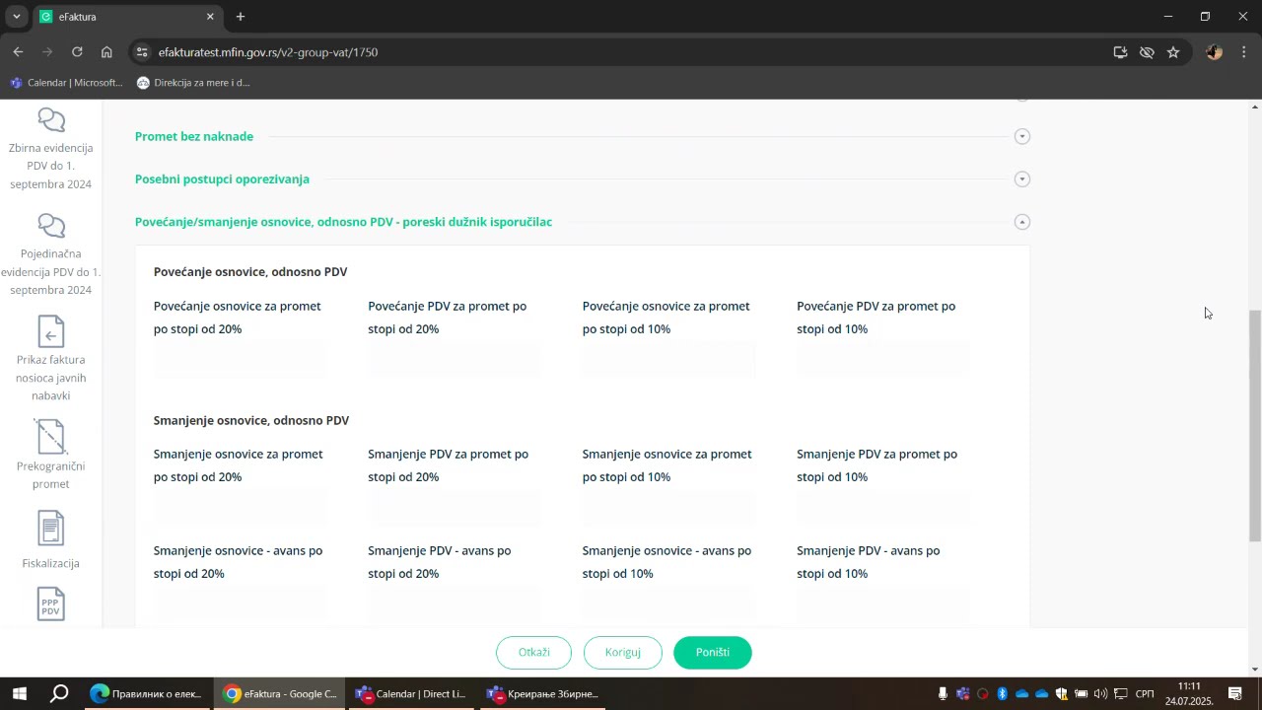Open eFaktura Google Chrome taskbar item
This screenshot has height=710, width=1262.
coord(280,694)
